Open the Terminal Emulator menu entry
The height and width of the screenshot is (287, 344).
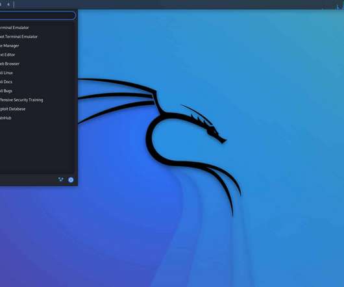[14, 28]
